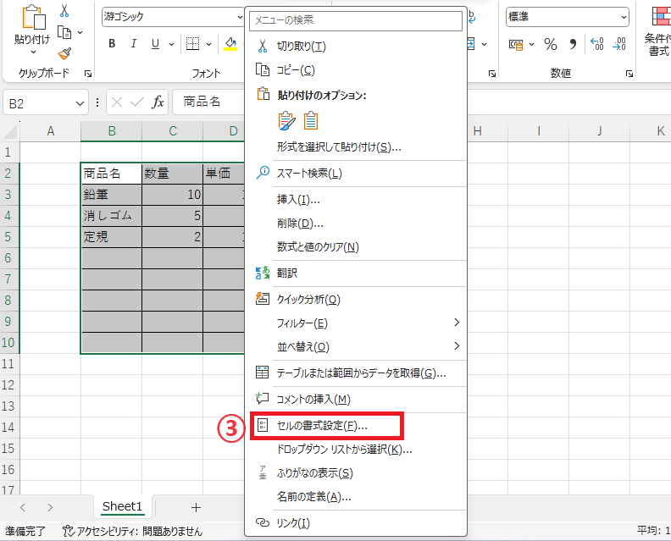The image size is (671, 541).
Task: Open the underline style dropdown arrow
Action: [x=171, y=44]
